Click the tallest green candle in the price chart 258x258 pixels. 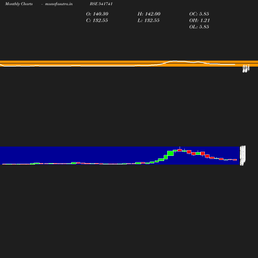[x=170, y=153]
